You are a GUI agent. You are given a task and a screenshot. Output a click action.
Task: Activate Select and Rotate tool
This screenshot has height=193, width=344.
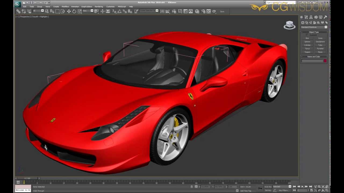(74, 11)
